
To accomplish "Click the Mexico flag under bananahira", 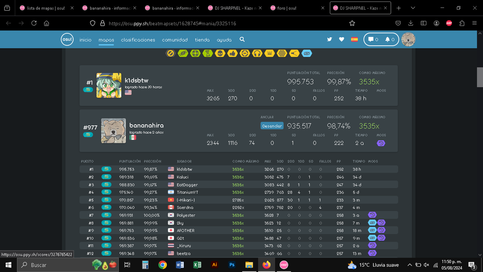I will click(x=133, y=138).
